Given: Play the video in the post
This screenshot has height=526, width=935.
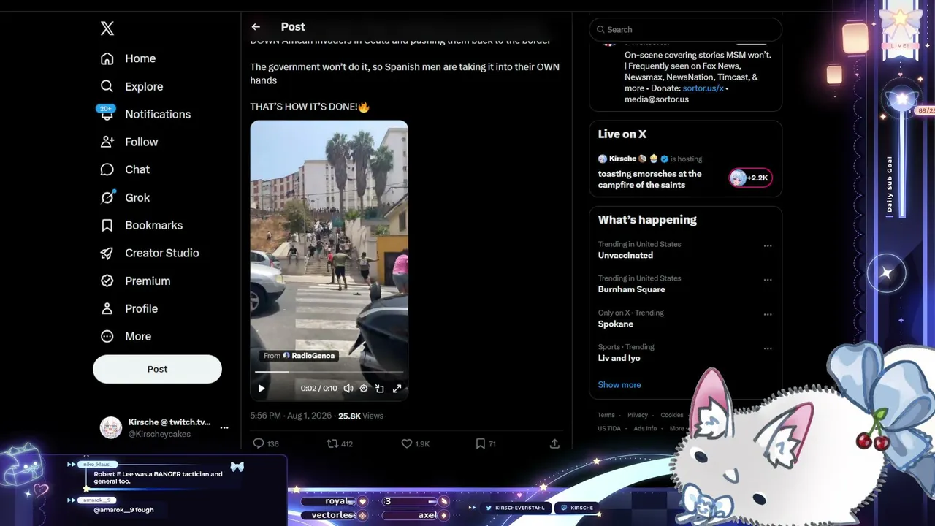Looking at the screenshot, I should coord(262,389).
